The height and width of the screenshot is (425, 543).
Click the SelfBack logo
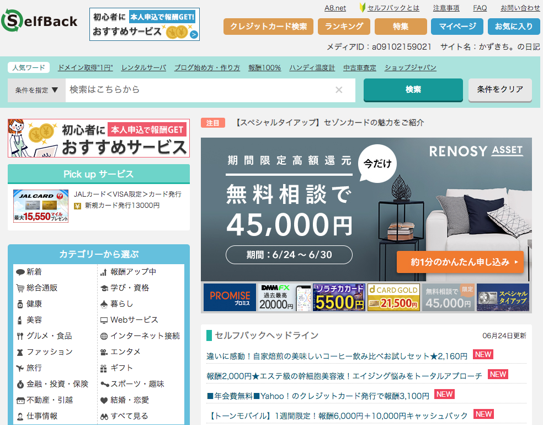[x=40, y=21]
